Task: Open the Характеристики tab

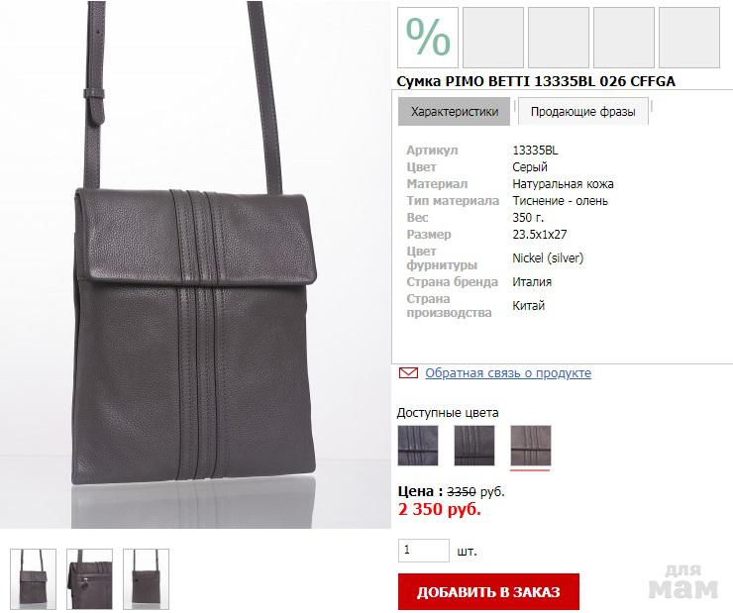Action: point(455,112)
